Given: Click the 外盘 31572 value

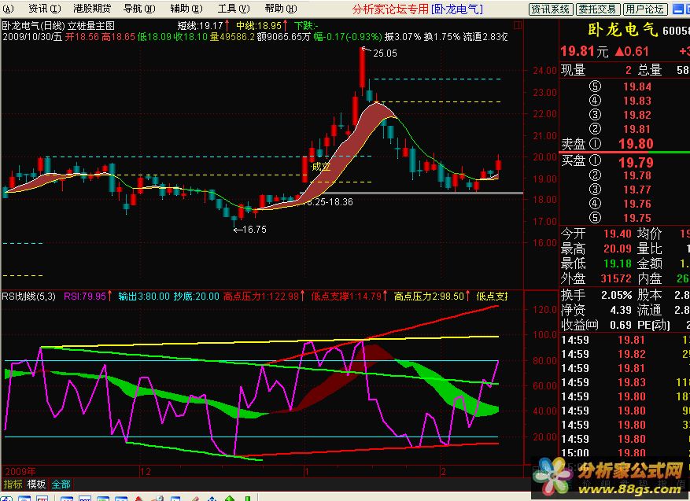Looking at the screenshot, I should pos(616,278).
